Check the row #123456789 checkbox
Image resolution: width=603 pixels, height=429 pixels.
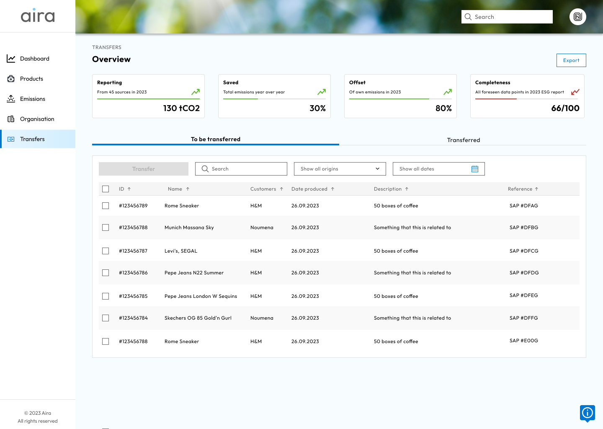[x=106, y=206]
